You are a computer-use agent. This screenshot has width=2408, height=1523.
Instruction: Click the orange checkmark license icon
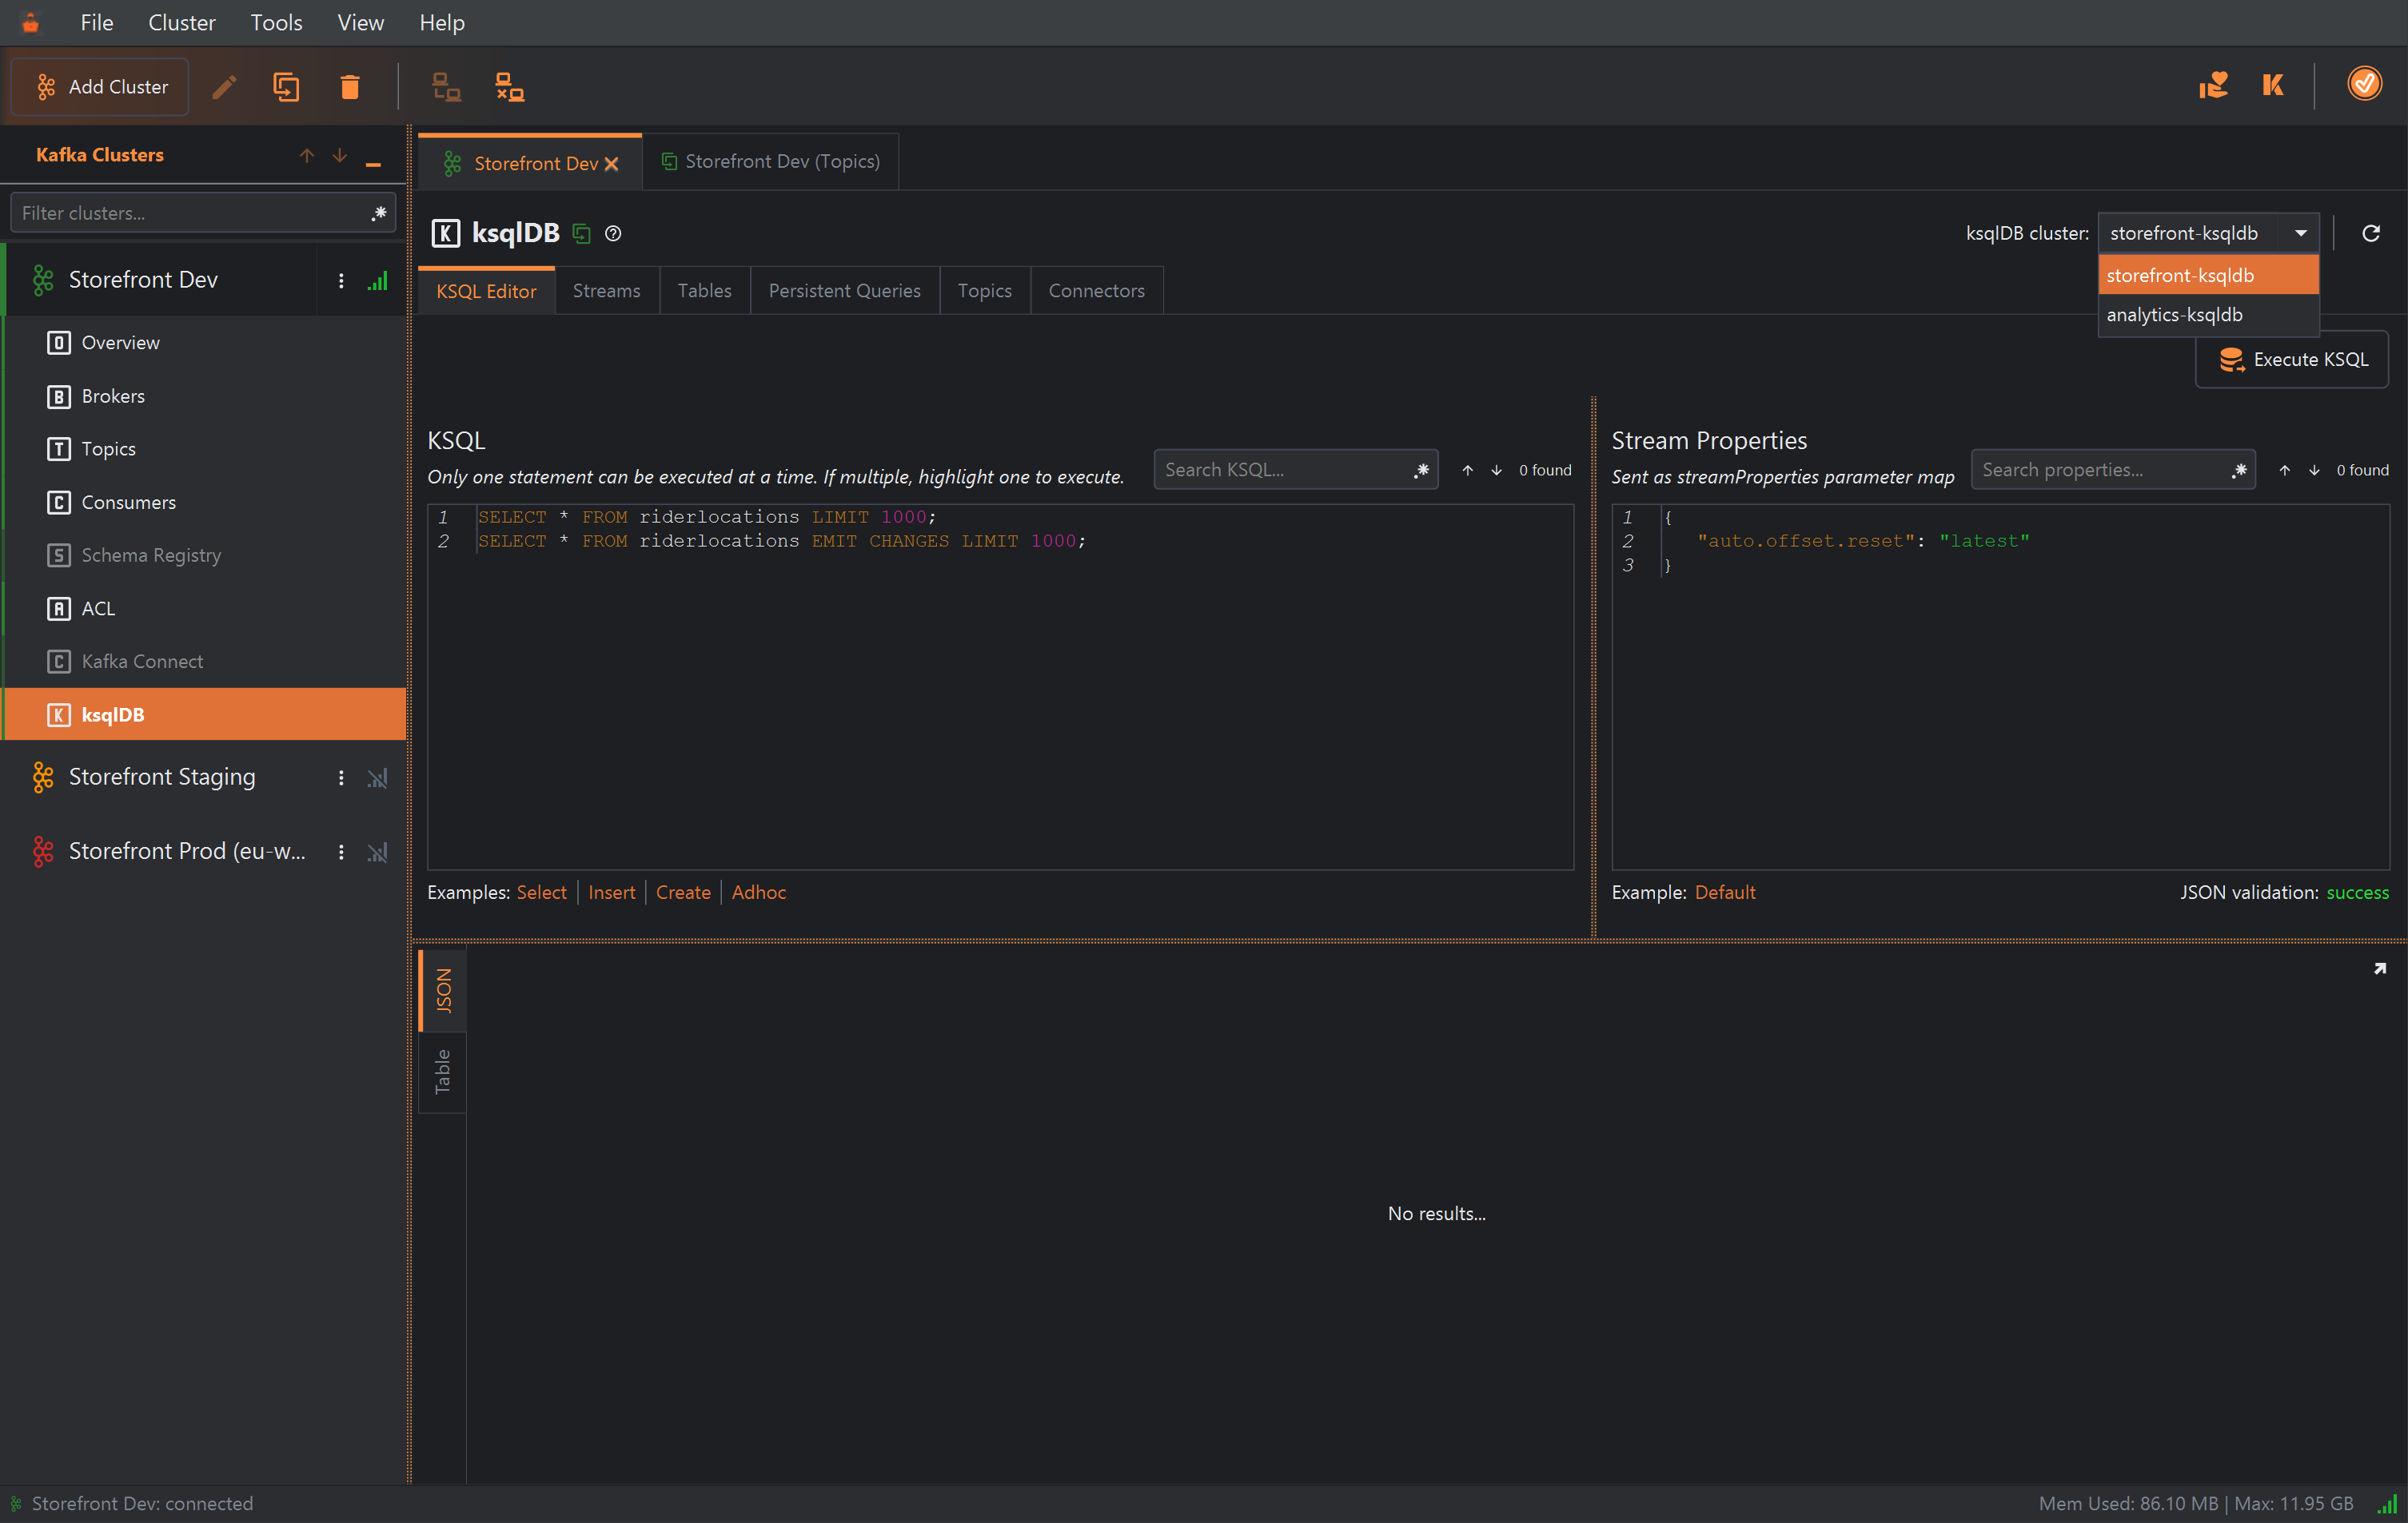pos(2365,84)
